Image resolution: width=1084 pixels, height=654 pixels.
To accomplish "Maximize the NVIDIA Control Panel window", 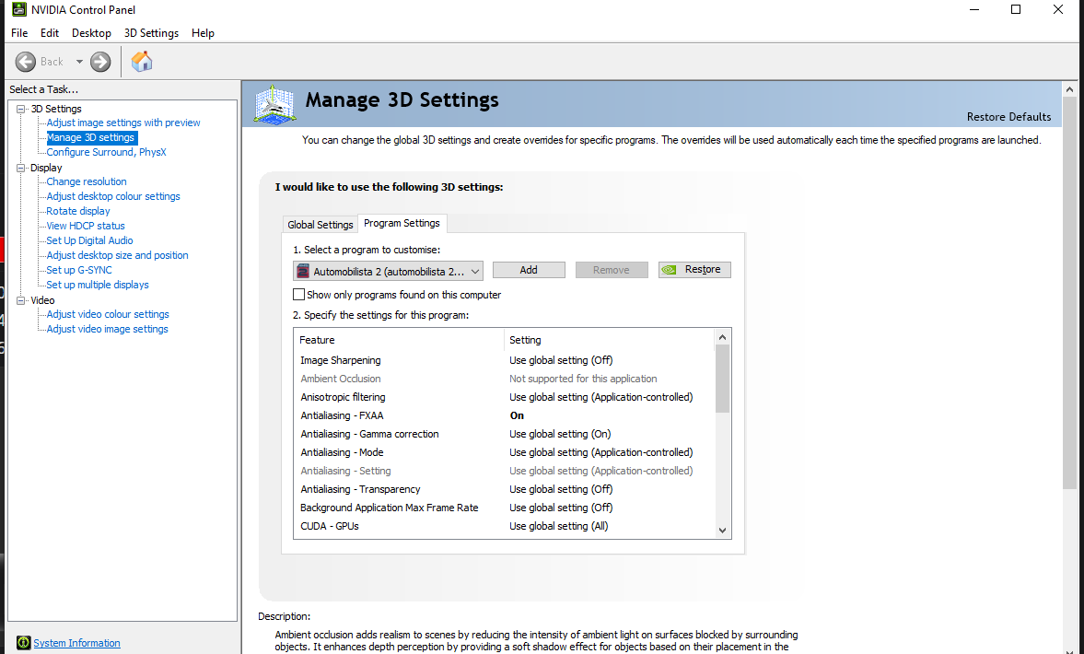I will (x=1016, y=10).
